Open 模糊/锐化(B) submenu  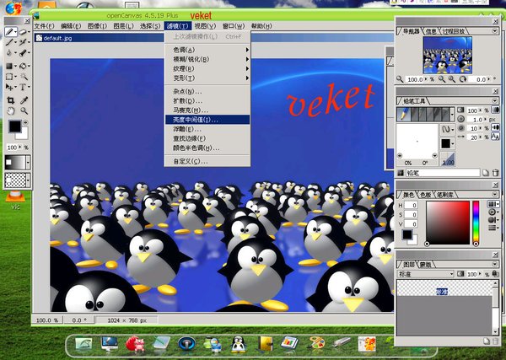point(207,59)
